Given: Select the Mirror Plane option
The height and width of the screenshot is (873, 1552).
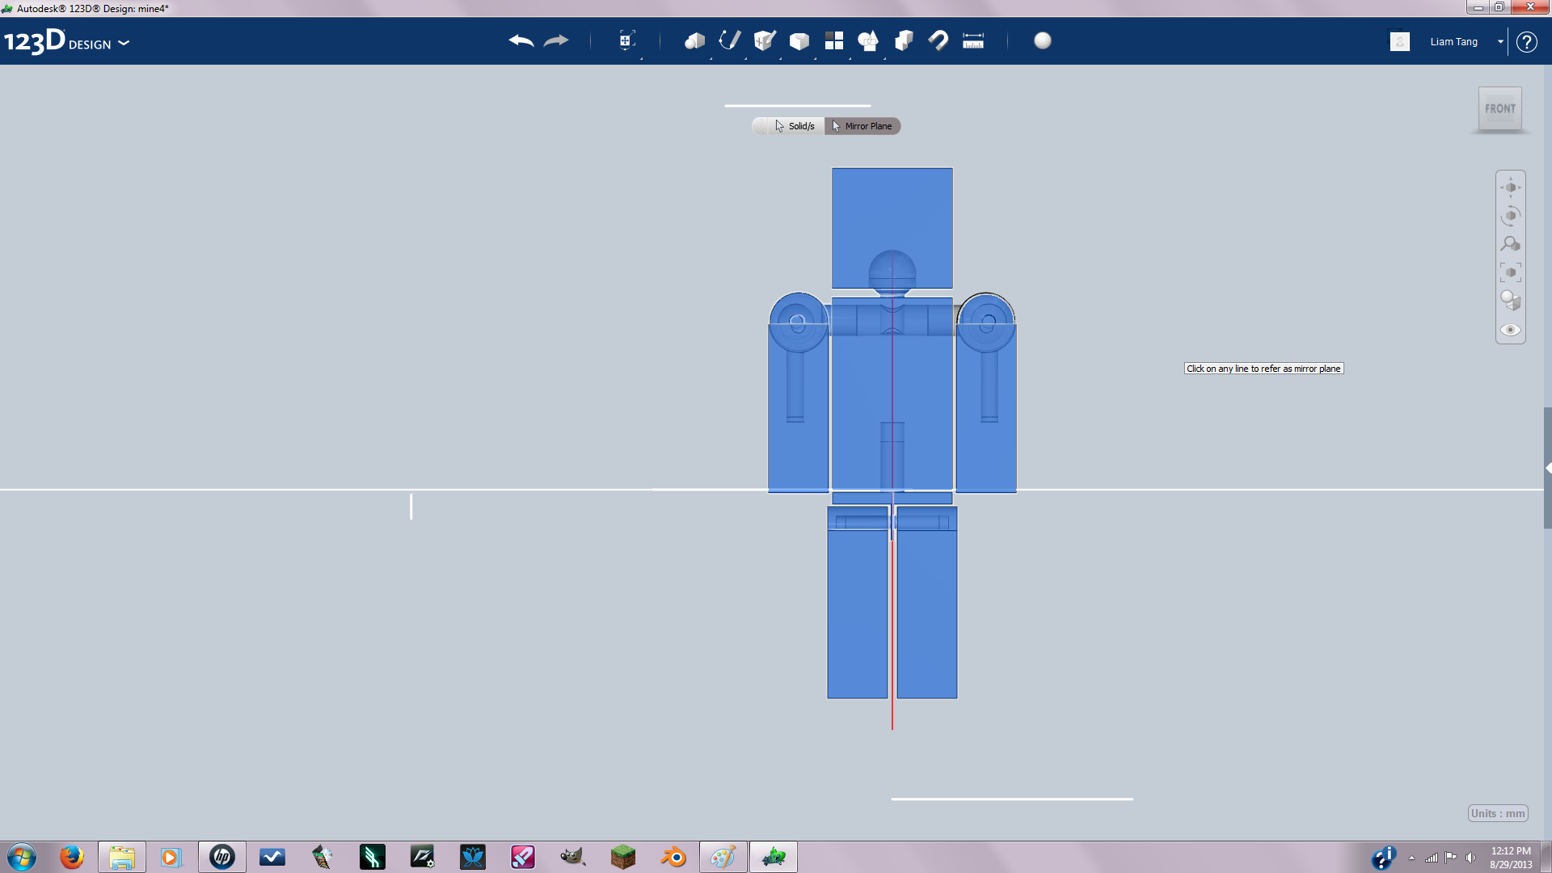Looking at the screenshot, I should (x=862, y=126).
